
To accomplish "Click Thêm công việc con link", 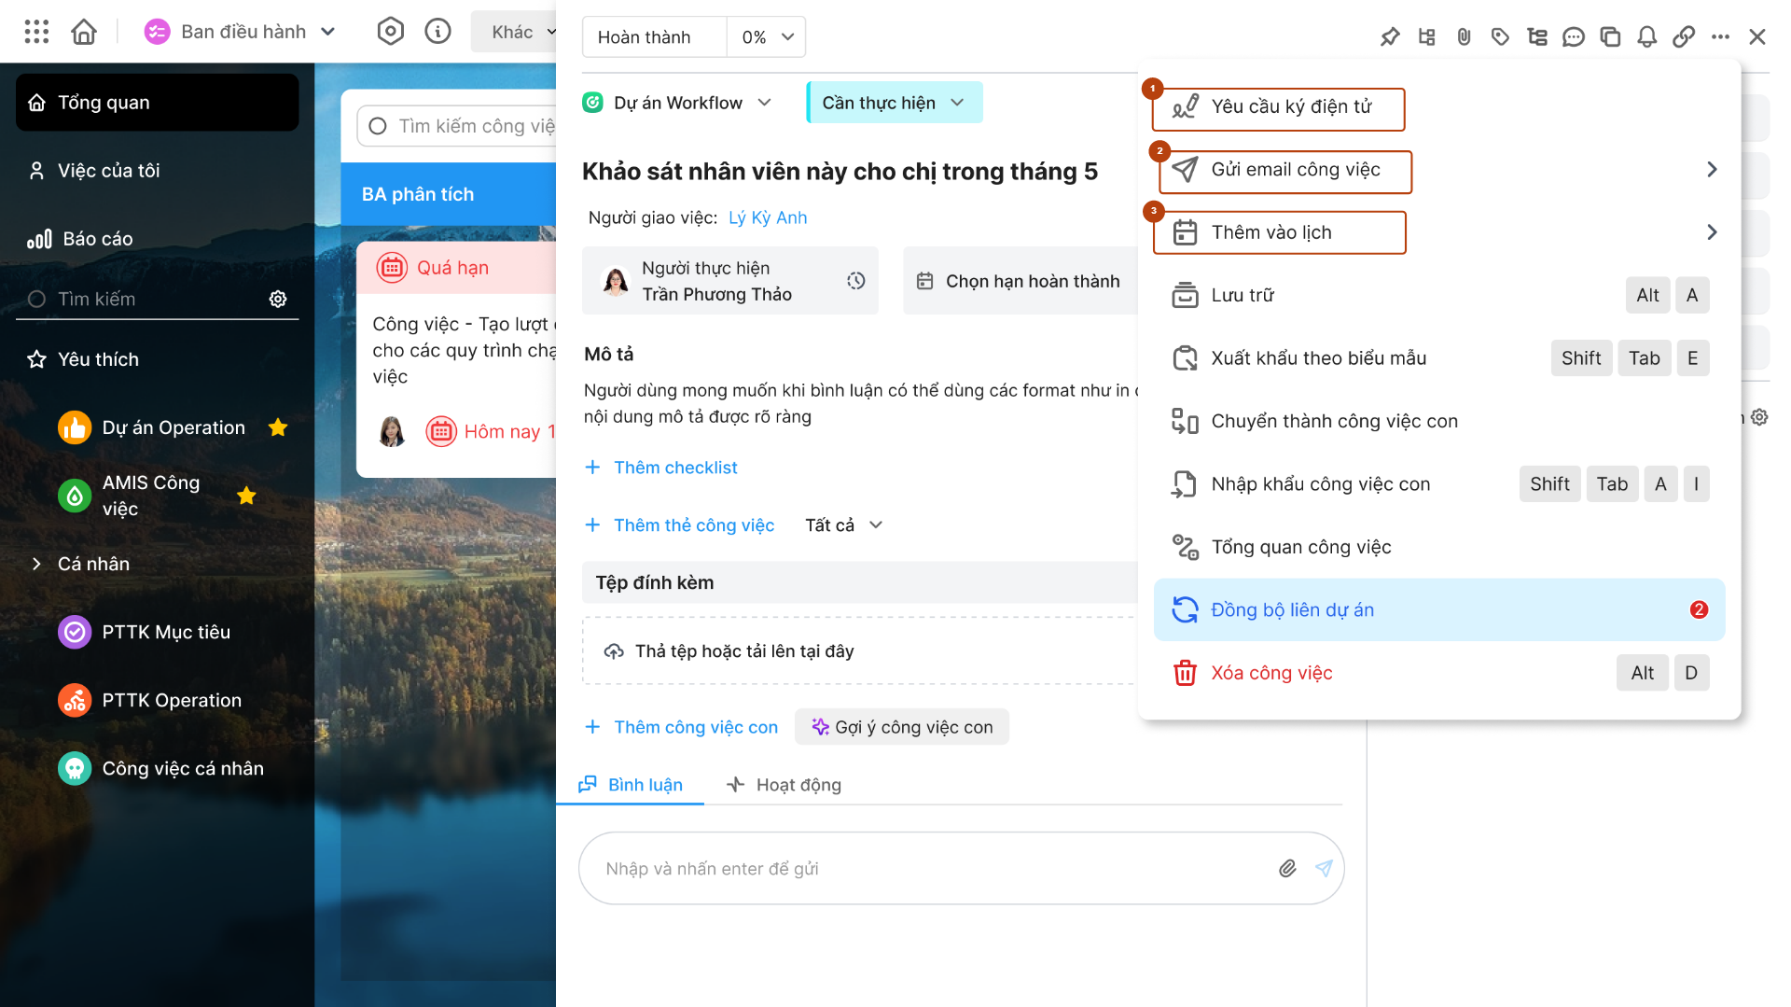I will 681,727.
